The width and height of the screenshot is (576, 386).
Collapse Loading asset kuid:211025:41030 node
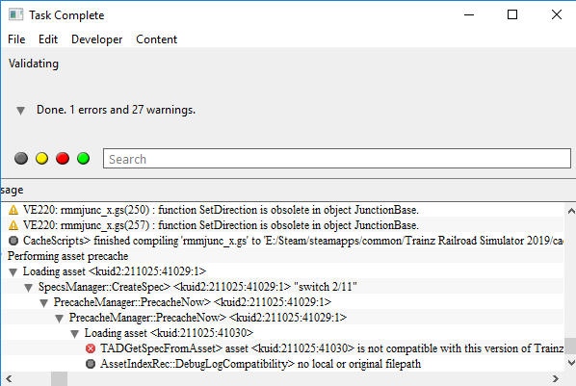click(x=74, y=334)
